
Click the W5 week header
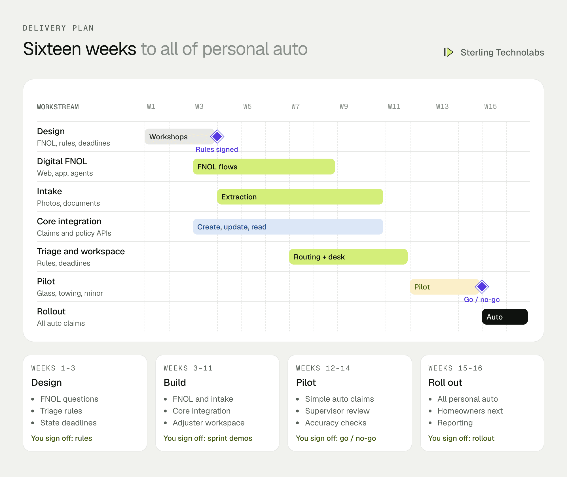point(247,107)
